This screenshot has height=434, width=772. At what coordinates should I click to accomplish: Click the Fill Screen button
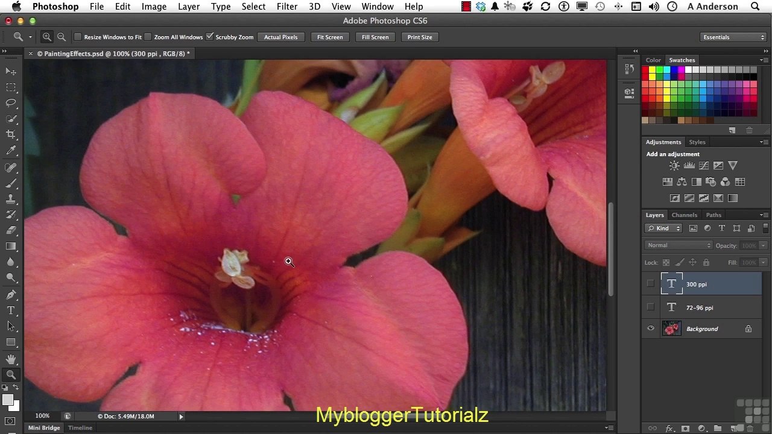click(375, 37)
